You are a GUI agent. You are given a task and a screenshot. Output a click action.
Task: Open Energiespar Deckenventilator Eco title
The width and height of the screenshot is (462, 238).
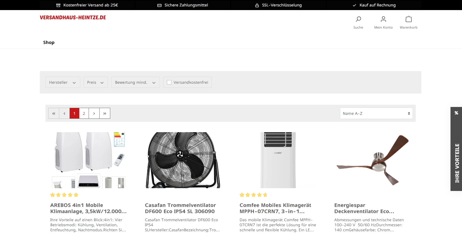[364, 208]
